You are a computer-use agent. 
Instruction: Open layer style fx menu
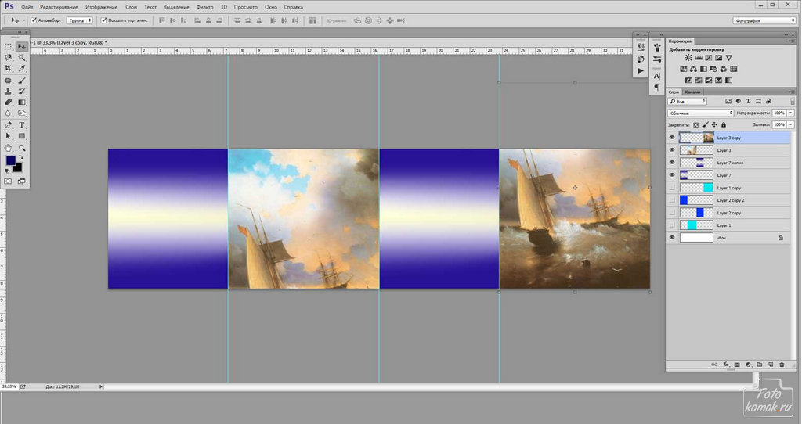[725, 365]
